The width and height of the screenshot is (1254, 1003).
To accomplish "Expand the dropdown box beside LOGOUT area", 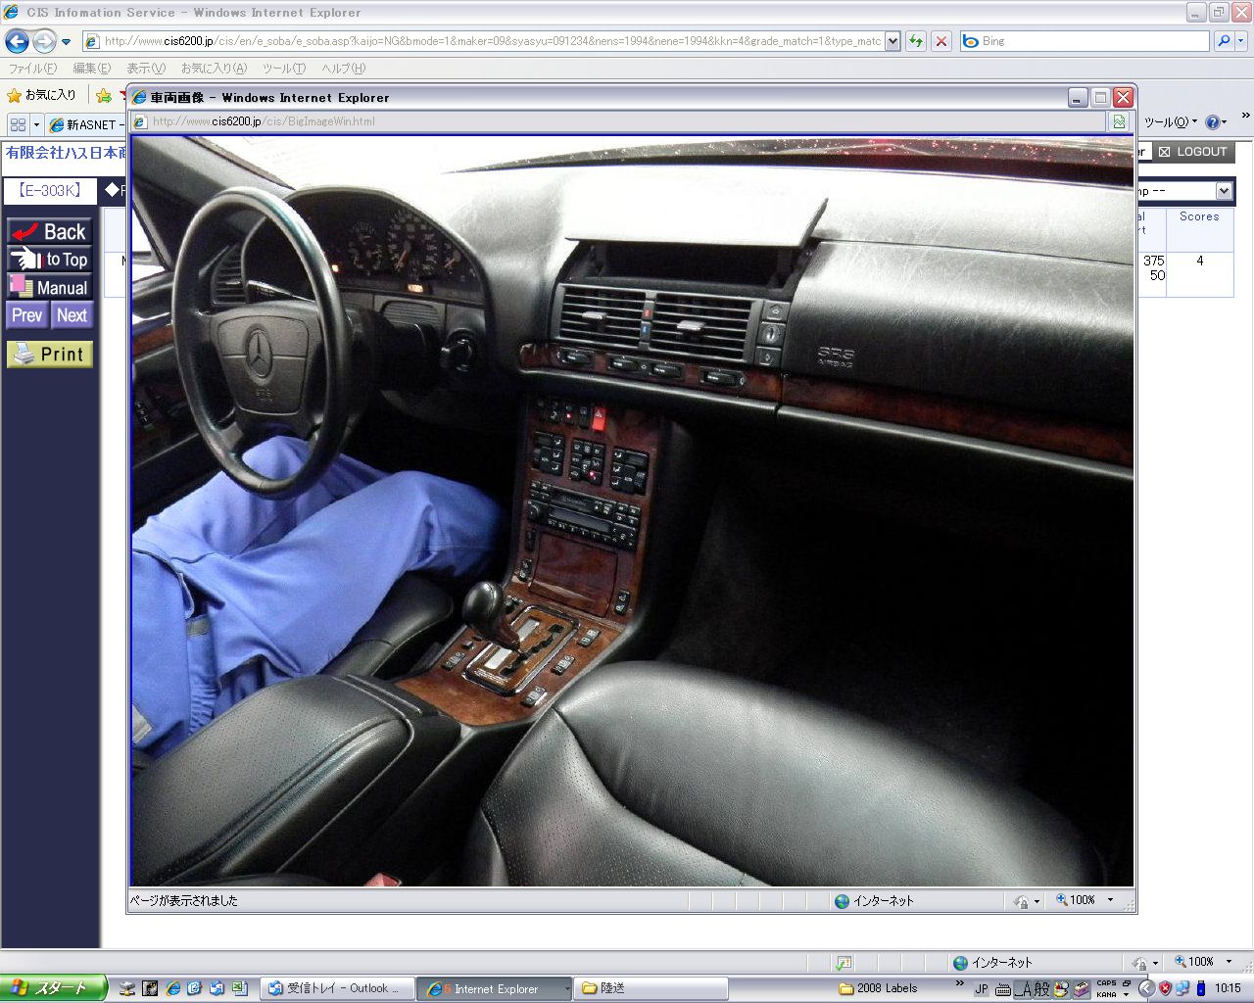I will click(x=1224, y=191).
